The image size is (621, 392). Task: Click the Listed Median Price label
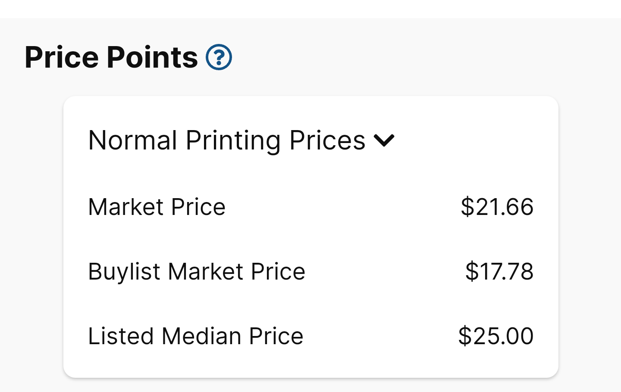tap(195, 336)
